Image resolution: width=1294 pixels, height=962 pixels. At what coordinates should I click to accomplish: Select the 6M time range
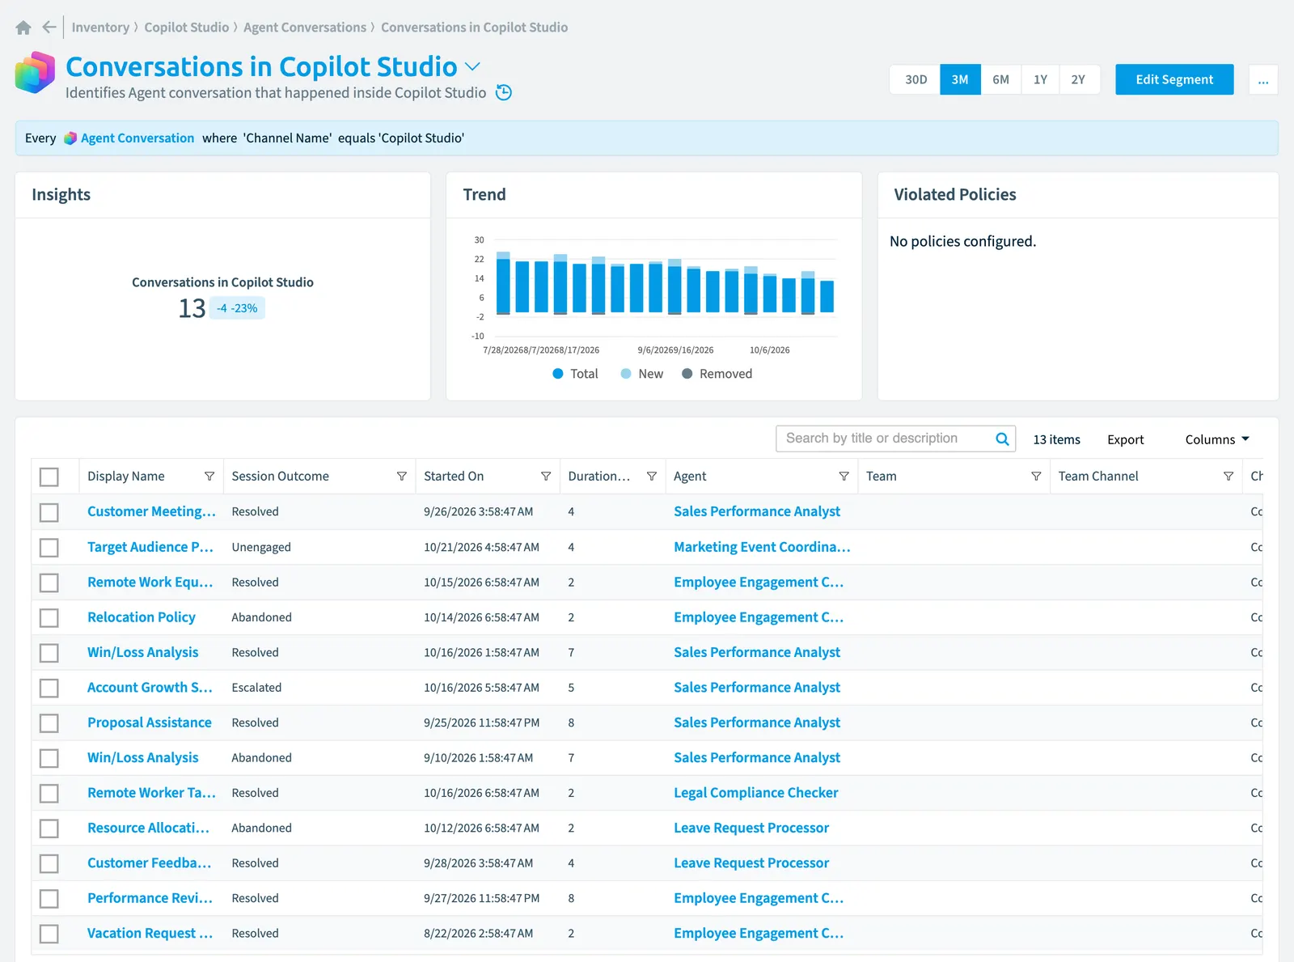(x=1000, y=79)
